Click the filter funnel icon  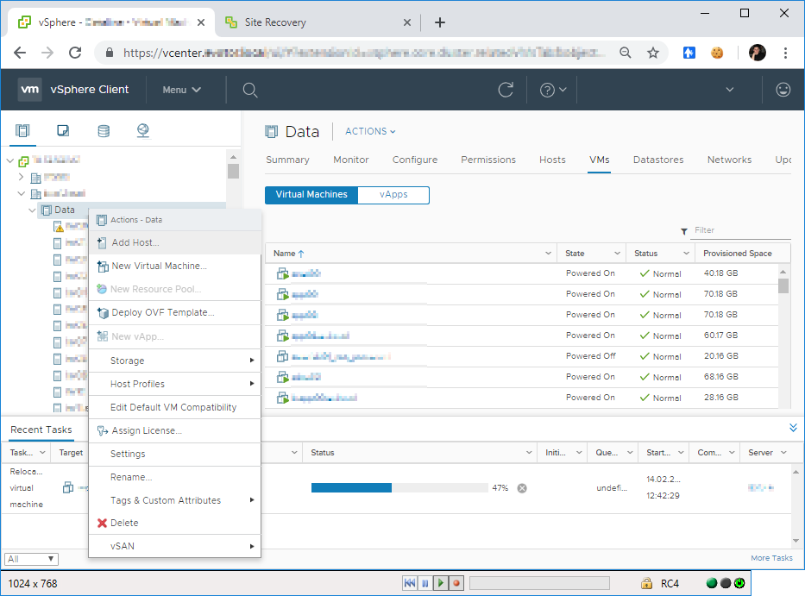click(684, 231)
